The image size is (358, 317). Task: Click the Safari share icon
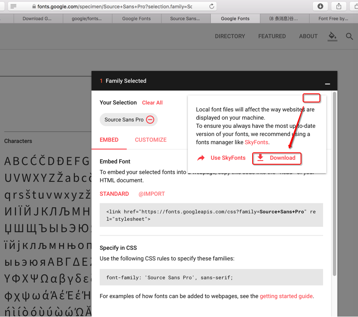tap(339, 6)
